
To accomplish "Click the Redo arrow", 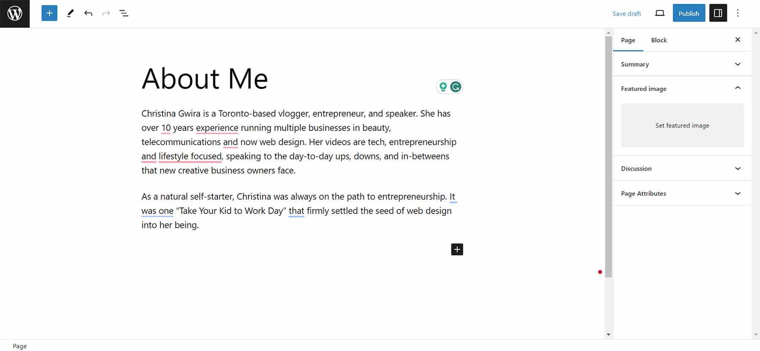I will pos(106,13).
